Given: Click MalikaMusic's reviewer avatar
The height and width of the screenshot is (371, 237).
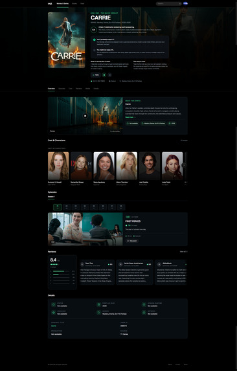Looking at the screenshot, I should click(x=159, y=264).
